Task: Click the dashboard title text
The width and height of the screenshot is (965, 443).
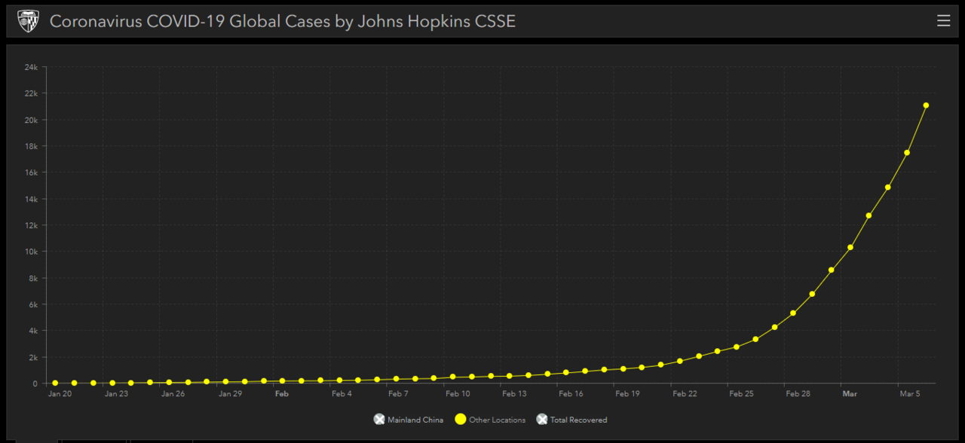Action: (283, 21)
